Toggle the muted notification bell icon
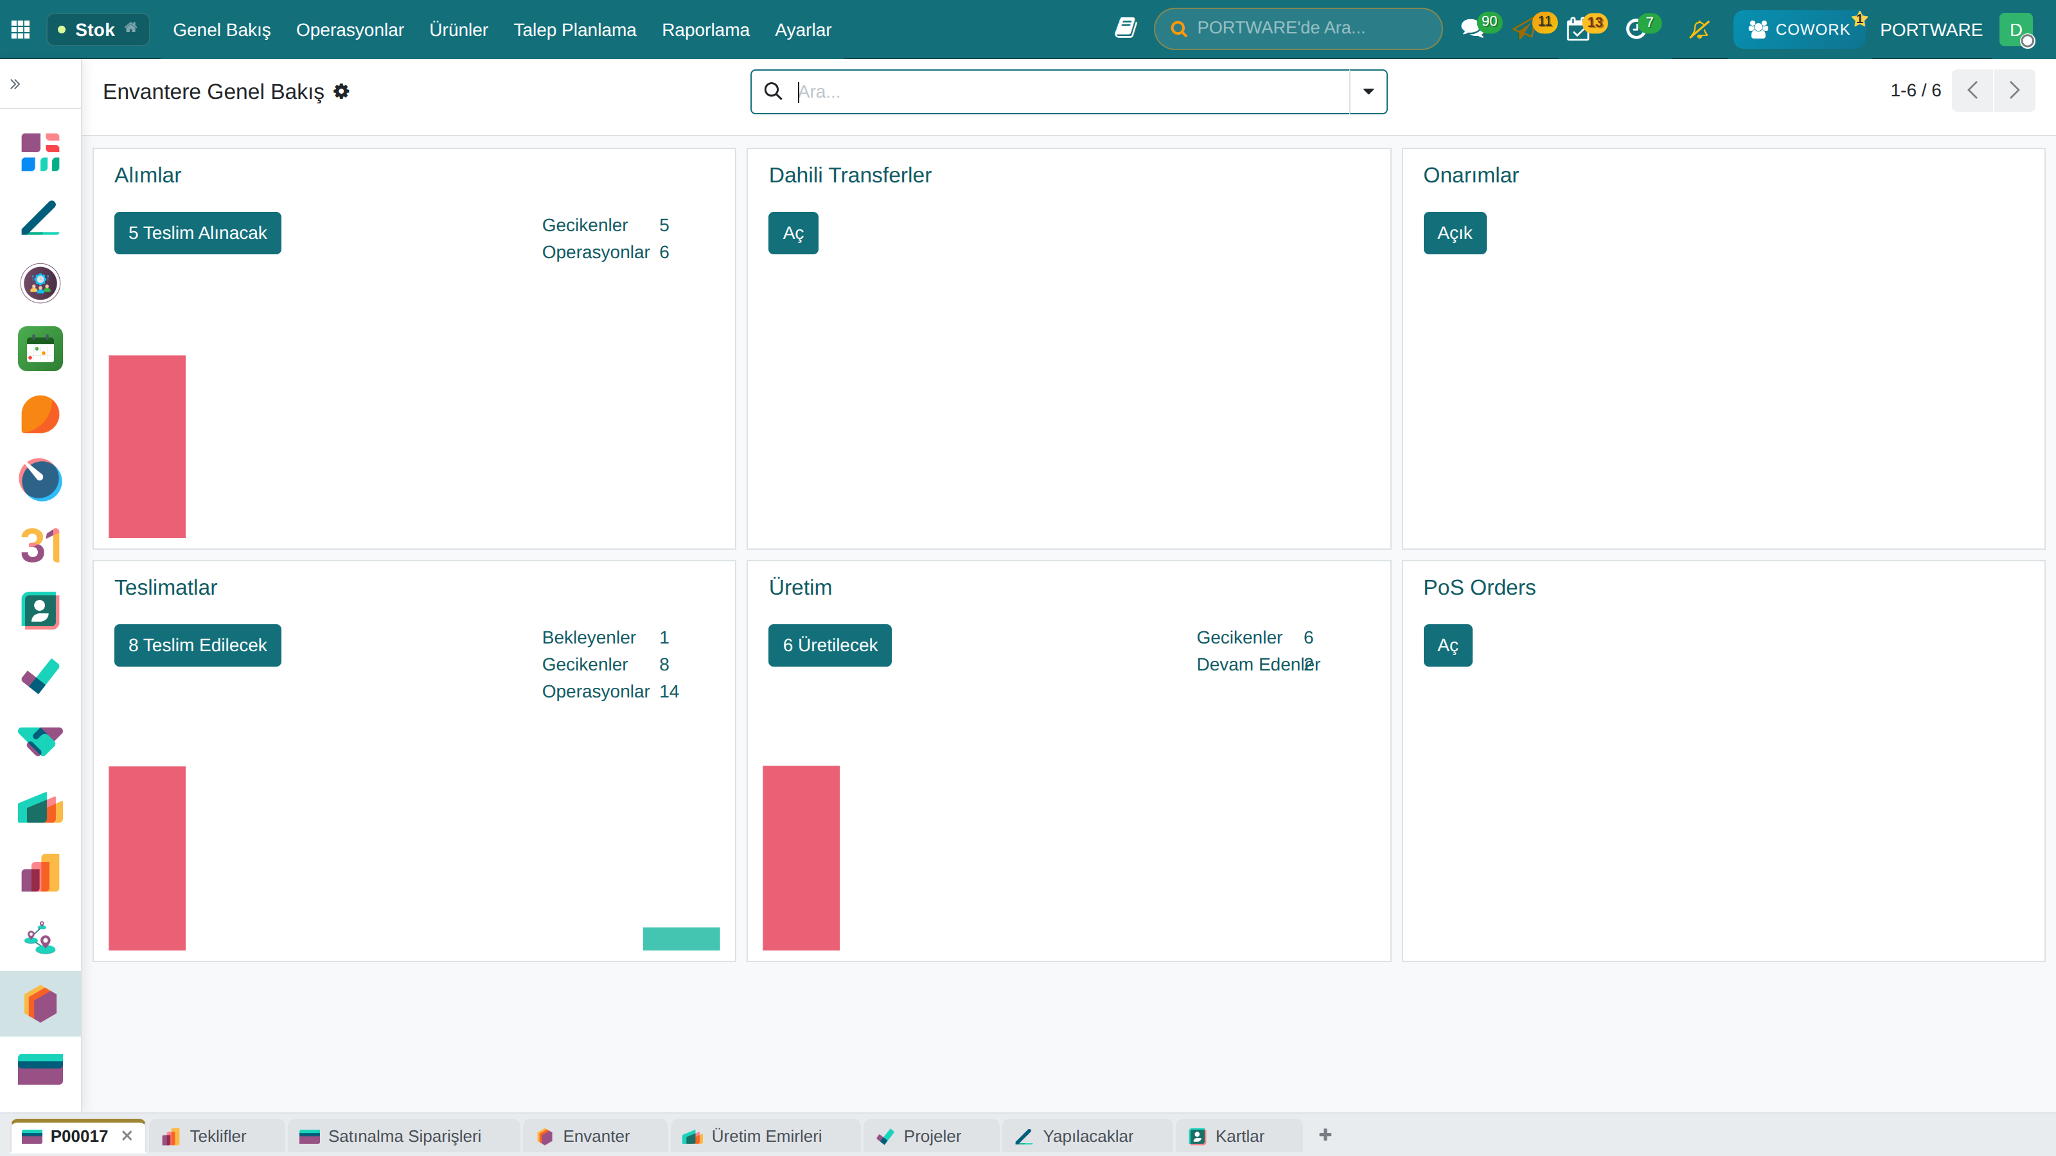The image size is (2056, 1156). click(1700, 30)
